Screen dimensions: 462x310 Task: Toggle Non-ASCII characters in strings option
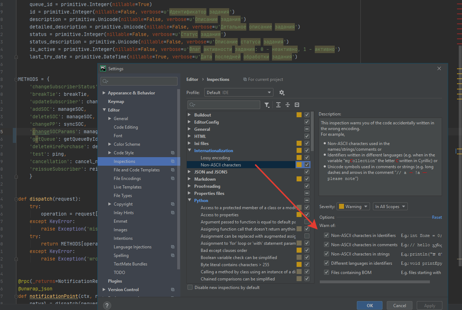pyautogui.click(x=327, y=254)
